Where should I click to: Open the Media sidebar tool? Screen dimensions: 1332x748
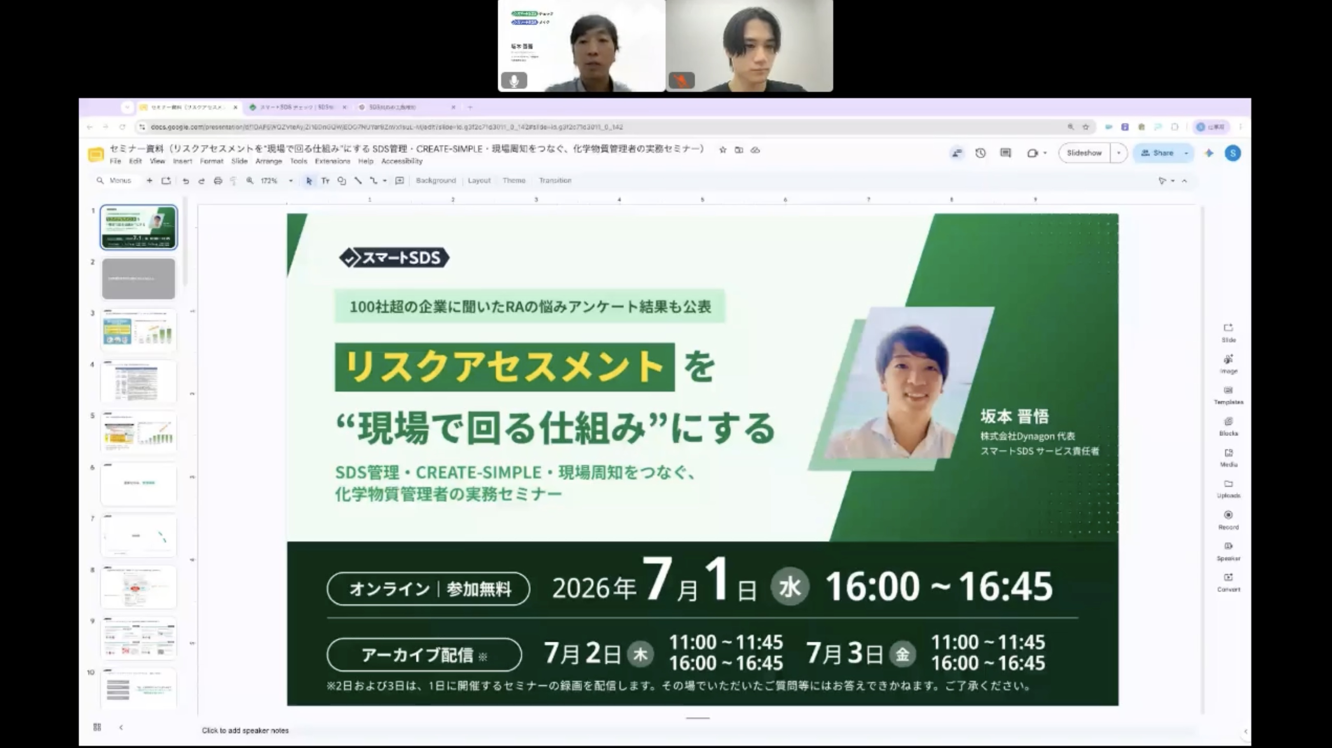point(1229,458)
